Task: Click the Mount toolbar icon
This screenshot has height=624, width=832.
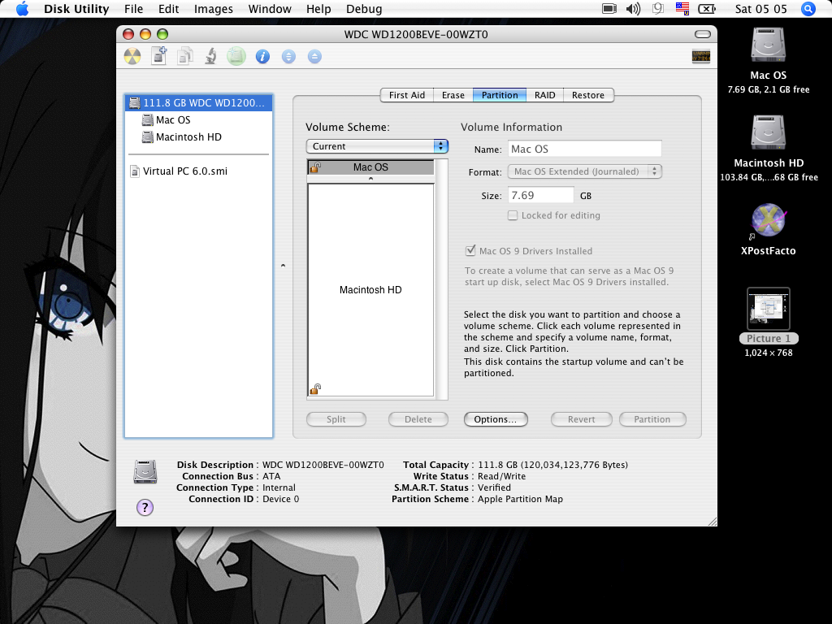Action: (x=288, y=56)
